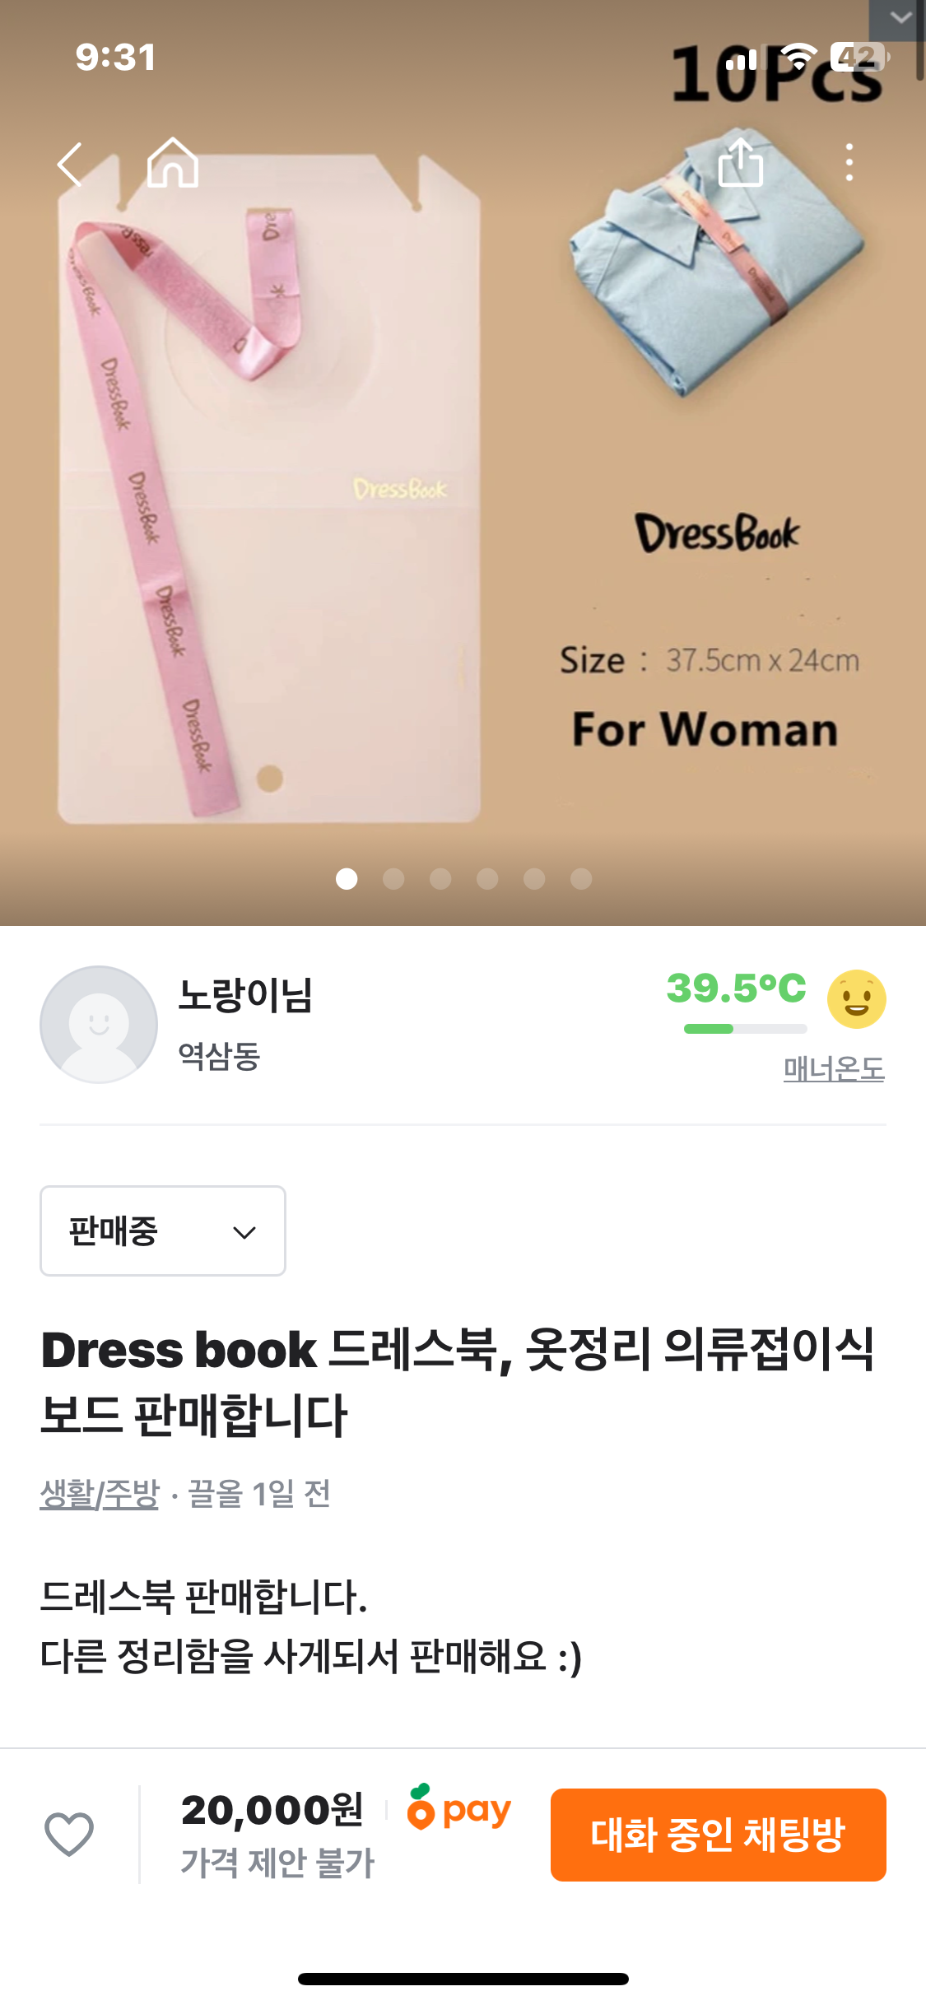Open the 매너온도 link
926x2005 pixels.
pos(833,1069)
